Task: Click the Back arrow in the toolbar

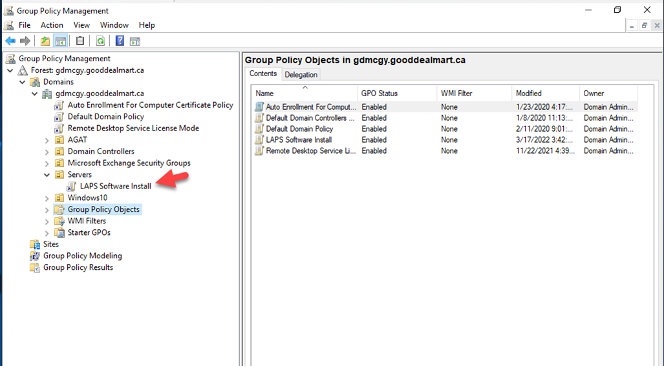Action: (x=10, y=41)
